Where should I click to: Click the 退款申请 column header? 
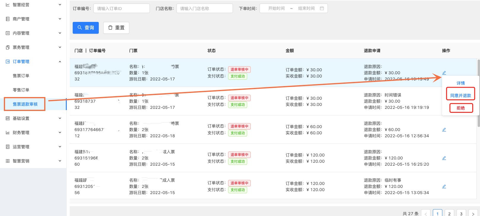[x=372, y=51]
